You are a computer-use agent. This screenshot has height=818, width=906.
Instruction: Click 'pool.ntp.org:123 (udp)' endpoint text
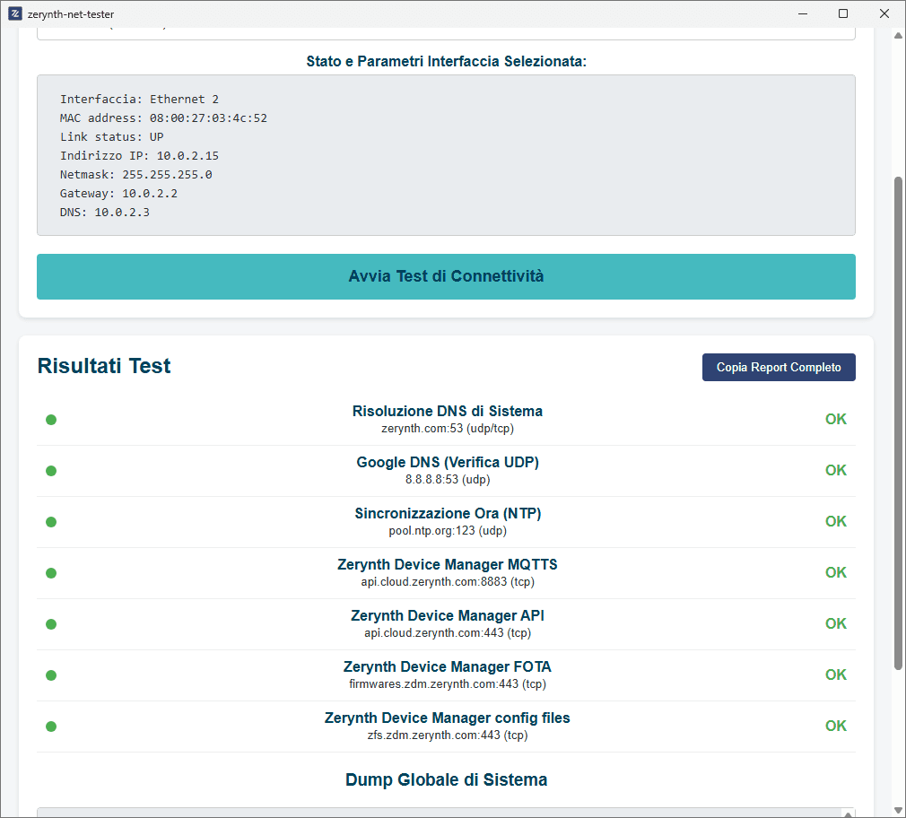(x=448, y=531)
